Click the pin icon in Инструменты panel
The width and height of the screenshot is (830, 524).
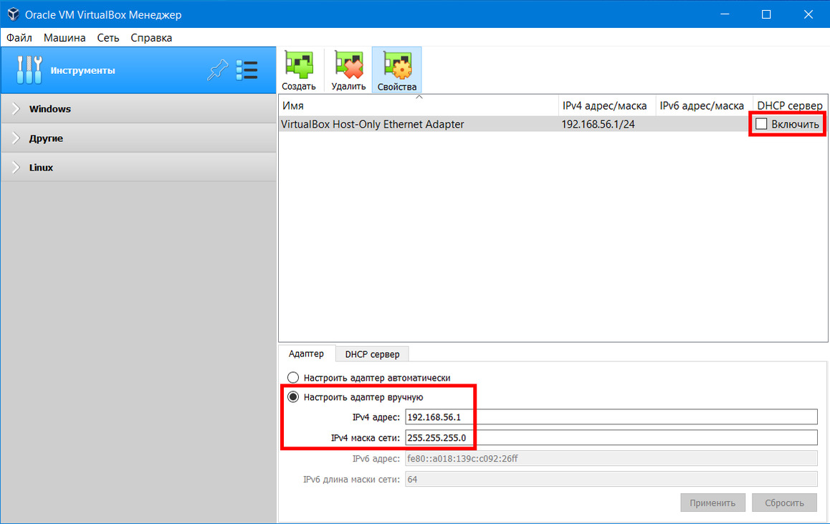click(218, 70)
